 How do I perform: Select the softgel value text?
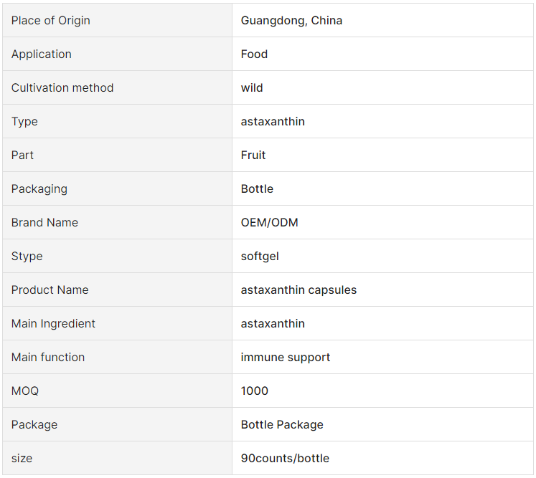click(260, 257)
